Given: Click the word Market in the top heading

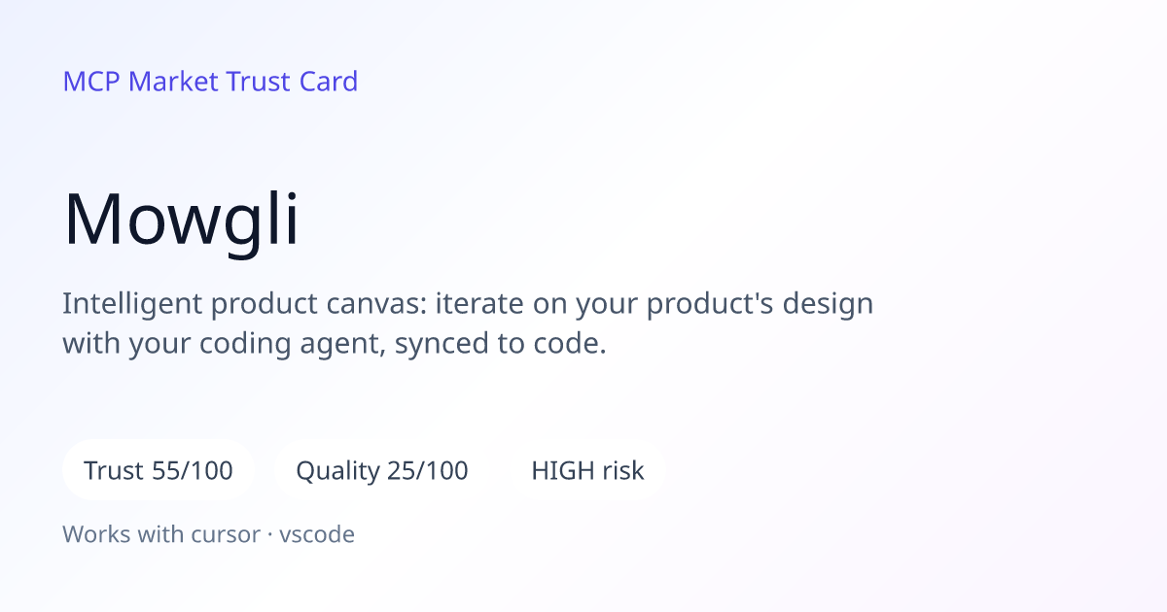Looking at the screenshot, I should pos(173,82).
